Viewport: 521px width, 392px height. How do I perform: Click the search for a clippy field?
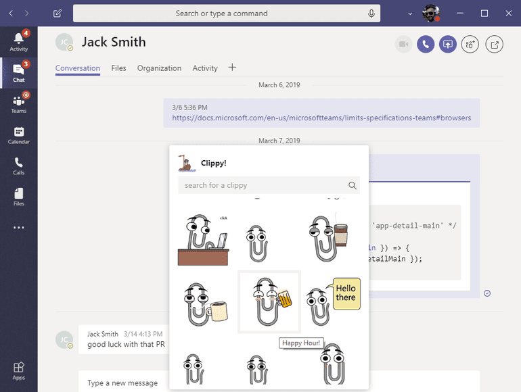[x=269, y=185]
